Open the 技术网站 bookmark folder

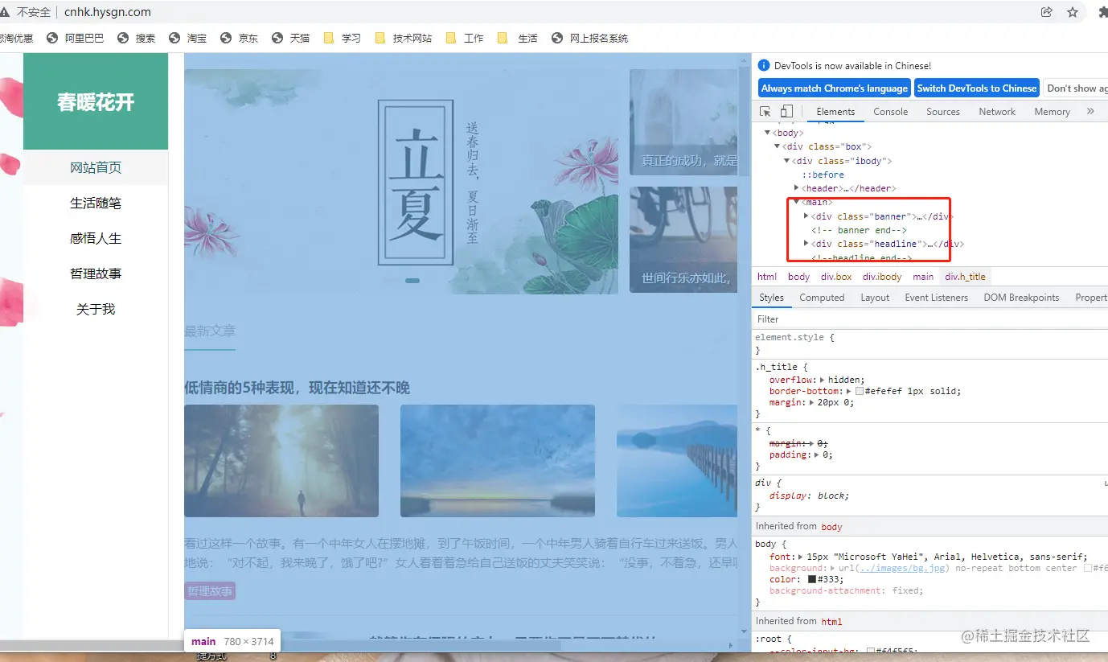tap(404, 38)
